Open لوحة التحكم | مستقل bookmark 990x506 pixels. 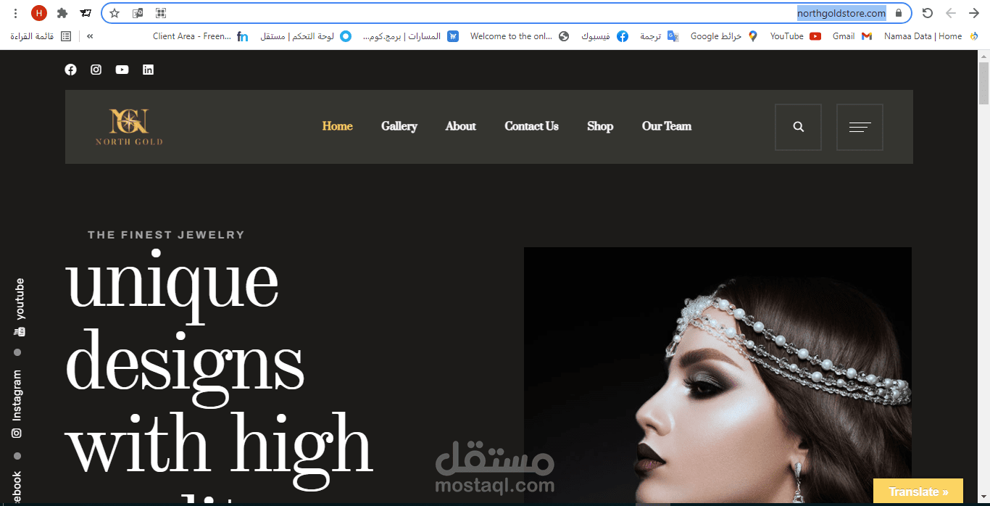pyautogui.click(x=306, y=36)
